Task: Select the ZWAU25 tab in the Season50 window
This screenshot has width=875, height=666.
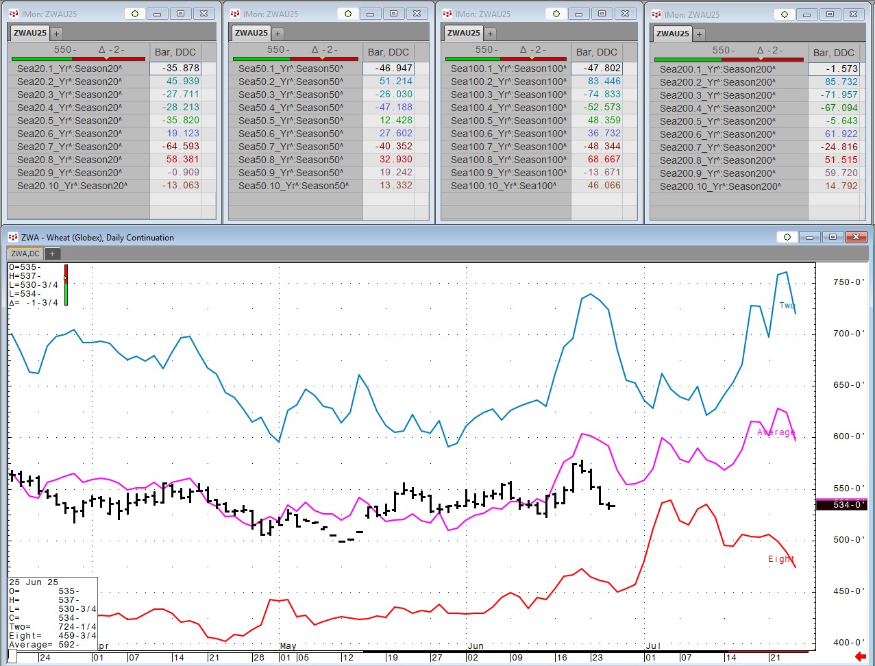Action: pyautogui.click(x=251, y=32)
